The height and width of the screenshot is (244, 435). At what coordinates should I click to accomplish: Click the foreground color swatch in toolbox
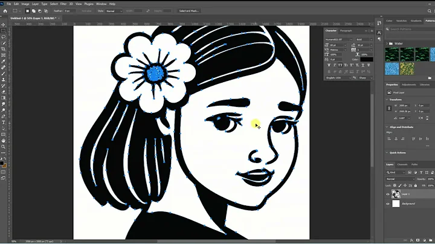pyautogui.click(x=2, y=162)
